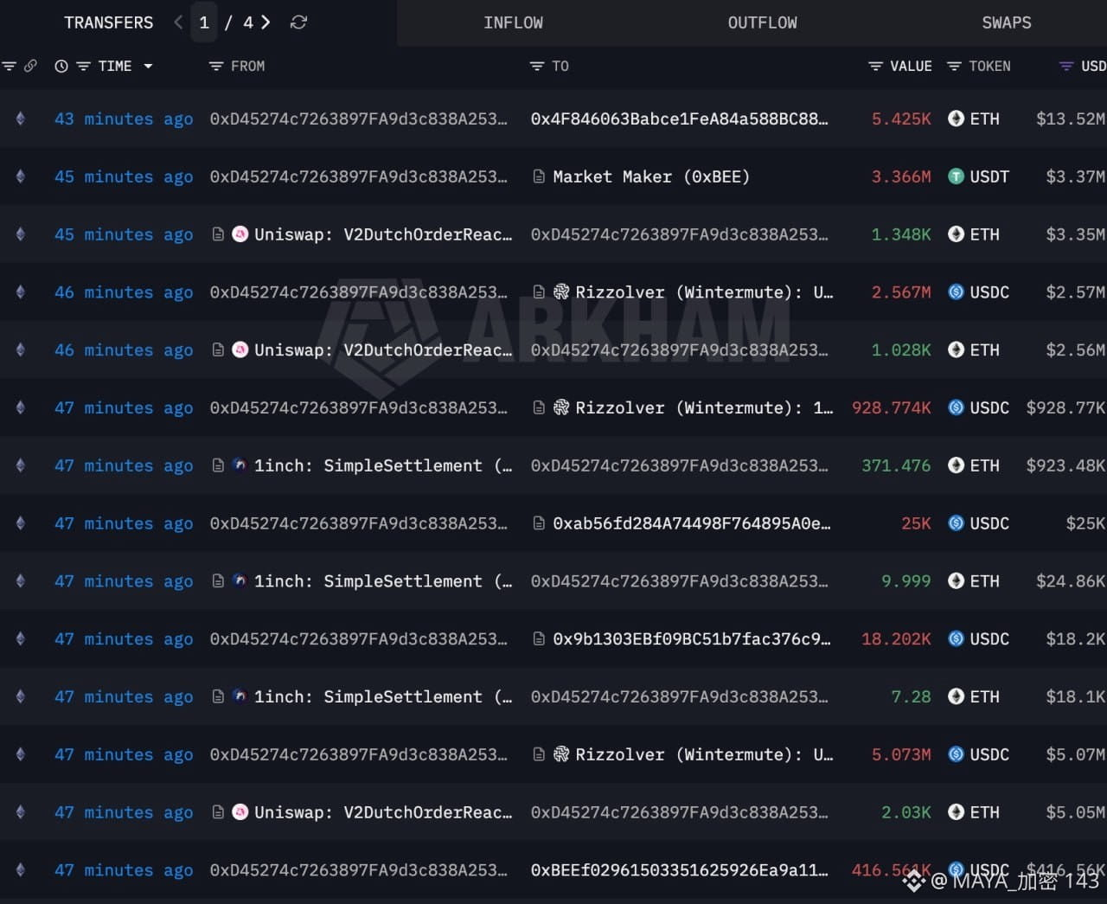Click the ETH token icon in the 2.03K row
1107x904 pixels.
coord(956,812)
